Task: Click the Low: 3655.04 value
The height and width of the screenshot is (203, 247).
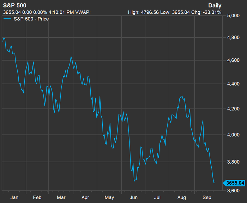Action: [175, 12]
